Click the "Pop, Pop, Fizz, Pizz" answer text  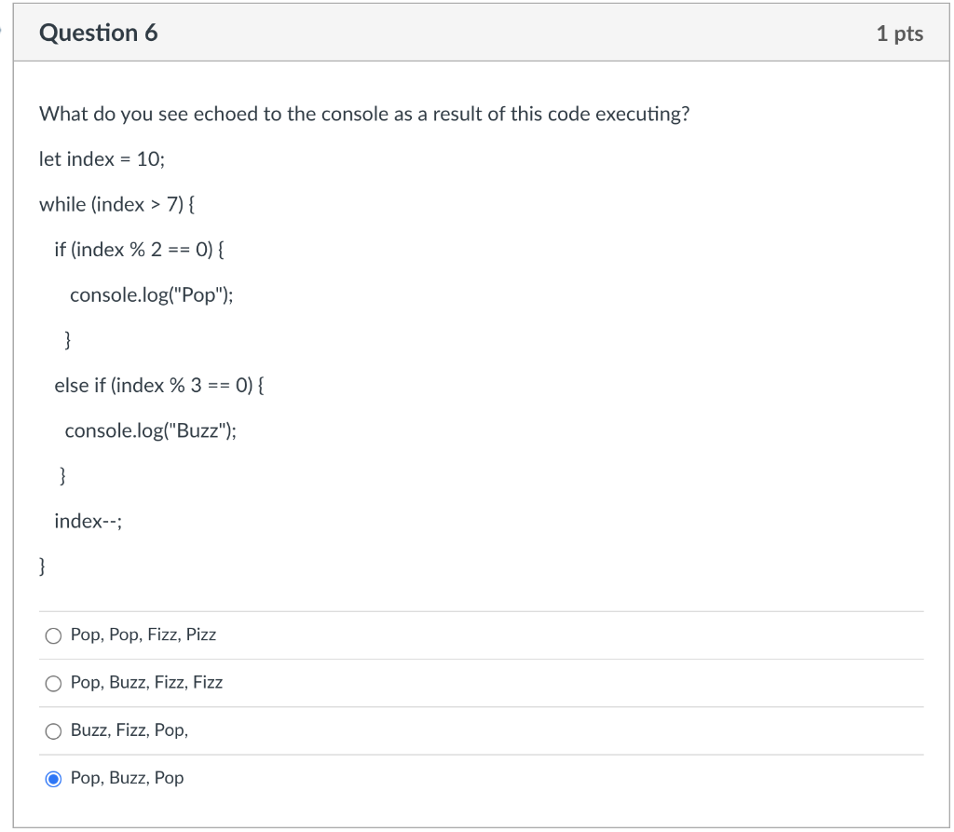point(143,634)
